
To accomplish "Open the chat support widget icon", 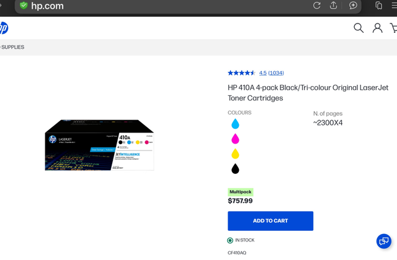I will click(383, 241).
